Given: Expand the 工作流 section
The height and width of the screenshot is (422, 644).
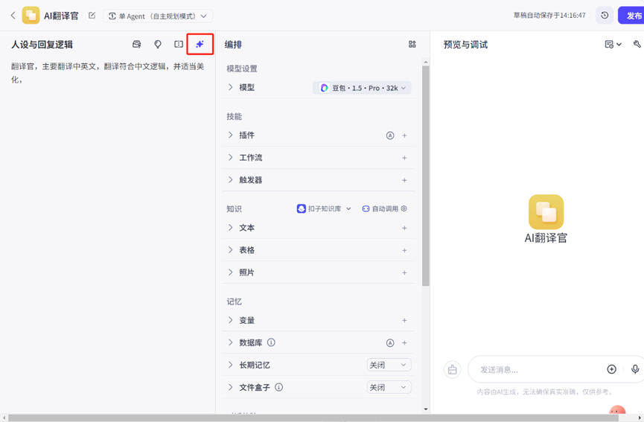Looking at the screenshot, I should point(230,158).
